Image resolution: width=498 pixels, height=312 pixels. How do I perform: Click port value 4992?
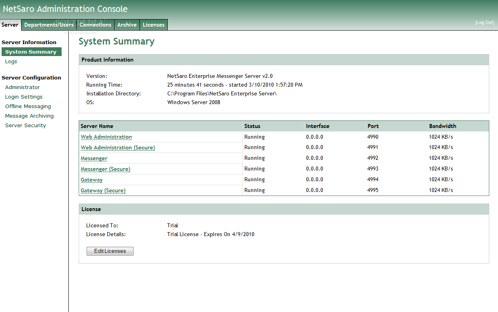(x=373, y=158)
